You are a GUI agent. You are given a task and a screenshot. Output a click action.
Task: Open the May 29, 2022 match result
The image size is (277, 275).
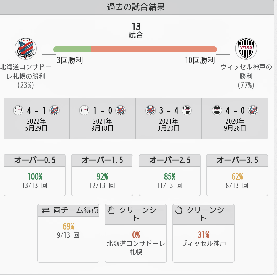36,118
